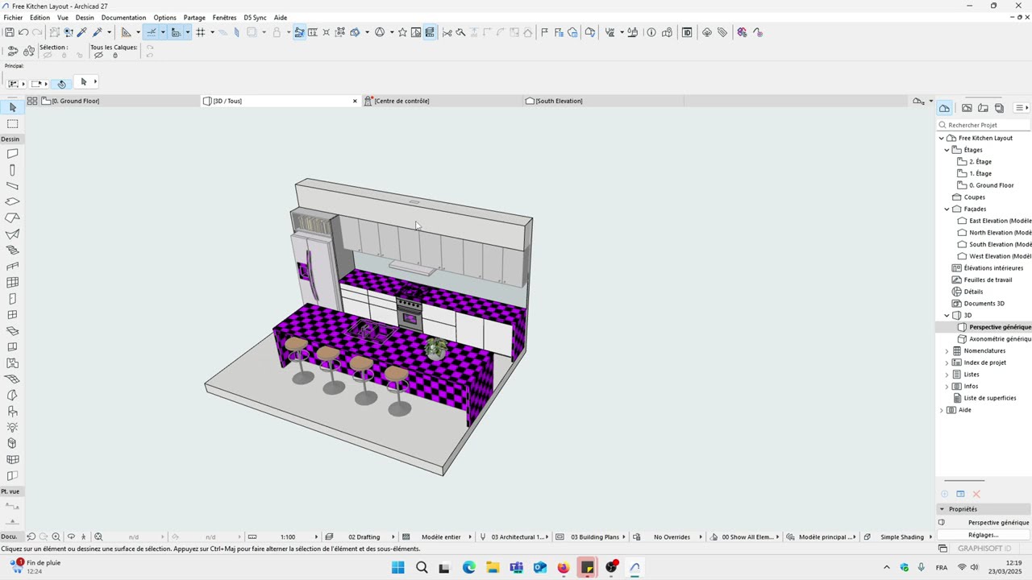Click the Save icon in the toolbar
Screen dimensions: 1032x580
tap(9, 32)
